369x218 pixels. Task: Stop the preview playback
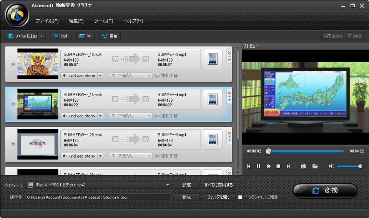(278, 166)
